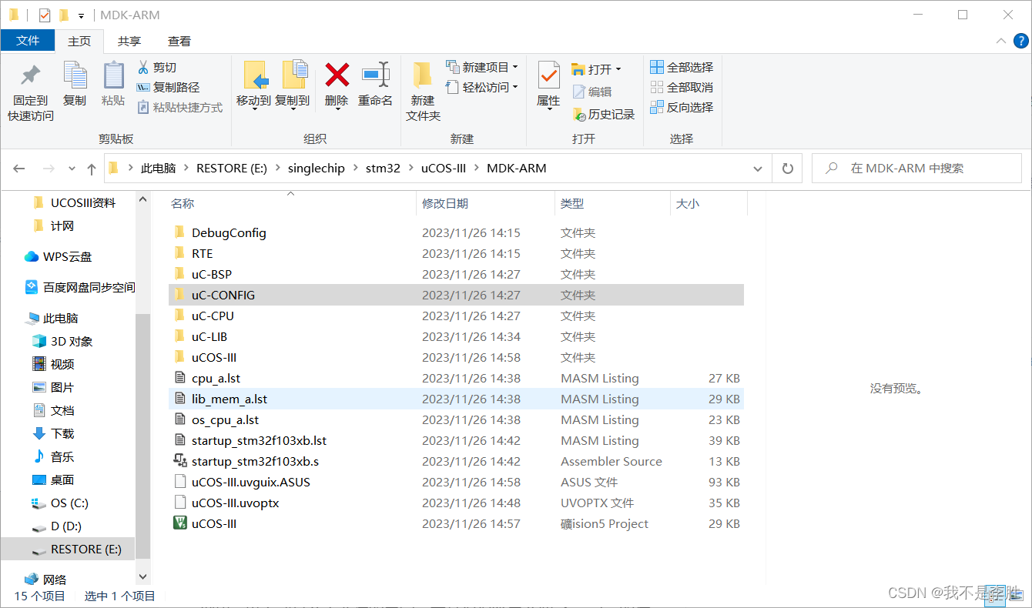This screenshot has height=608, width=1032.
Task: Click Invert selection (反向选择)
Action: point(682,108)
